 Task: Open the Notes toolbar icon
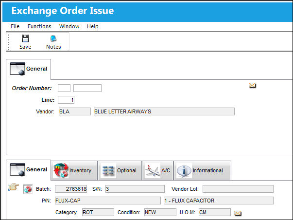point(53,38)
